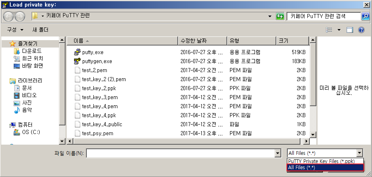Click the file icon beside test_key_2.ppk

77,88
